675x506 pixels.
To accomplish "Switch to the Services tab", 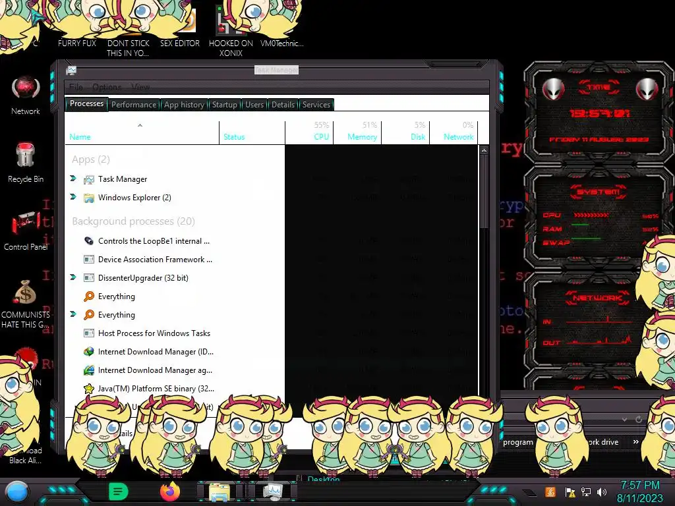I will (x=316, y=105).
